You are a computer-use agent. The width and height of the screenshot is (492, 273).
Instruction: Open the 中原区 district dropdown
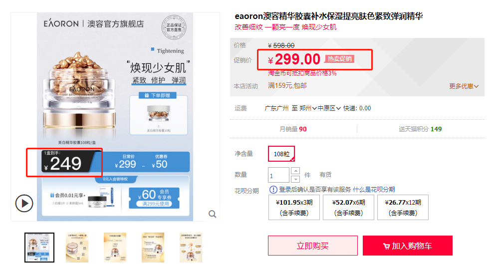click(x=329, y=108)
